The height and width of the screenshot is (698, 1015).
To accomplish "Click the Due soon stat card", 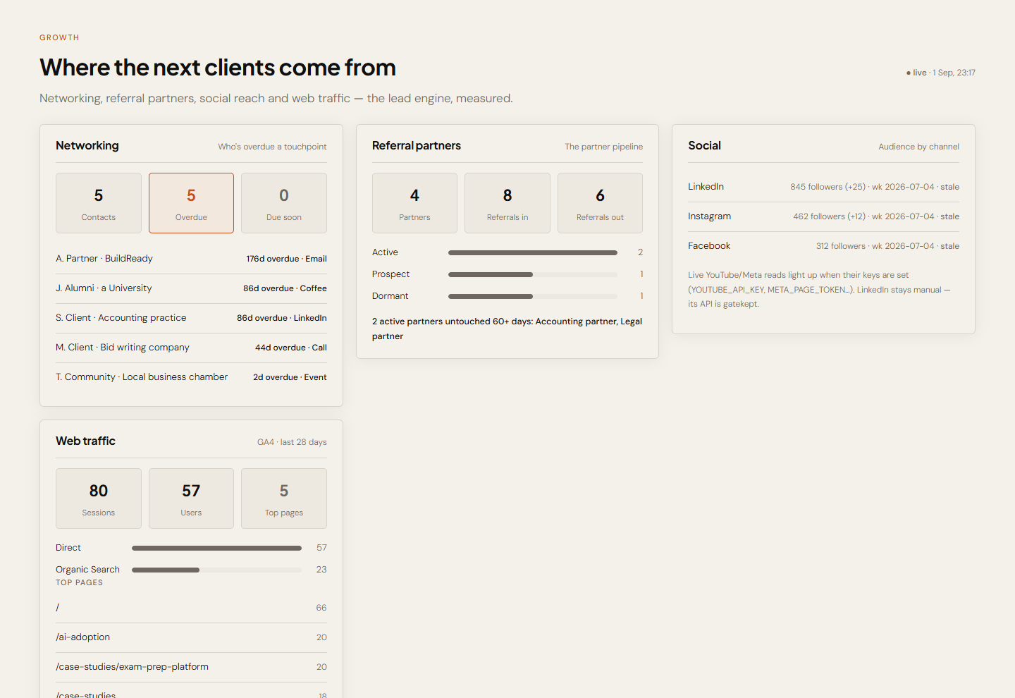I will click(x=284, y=203).
